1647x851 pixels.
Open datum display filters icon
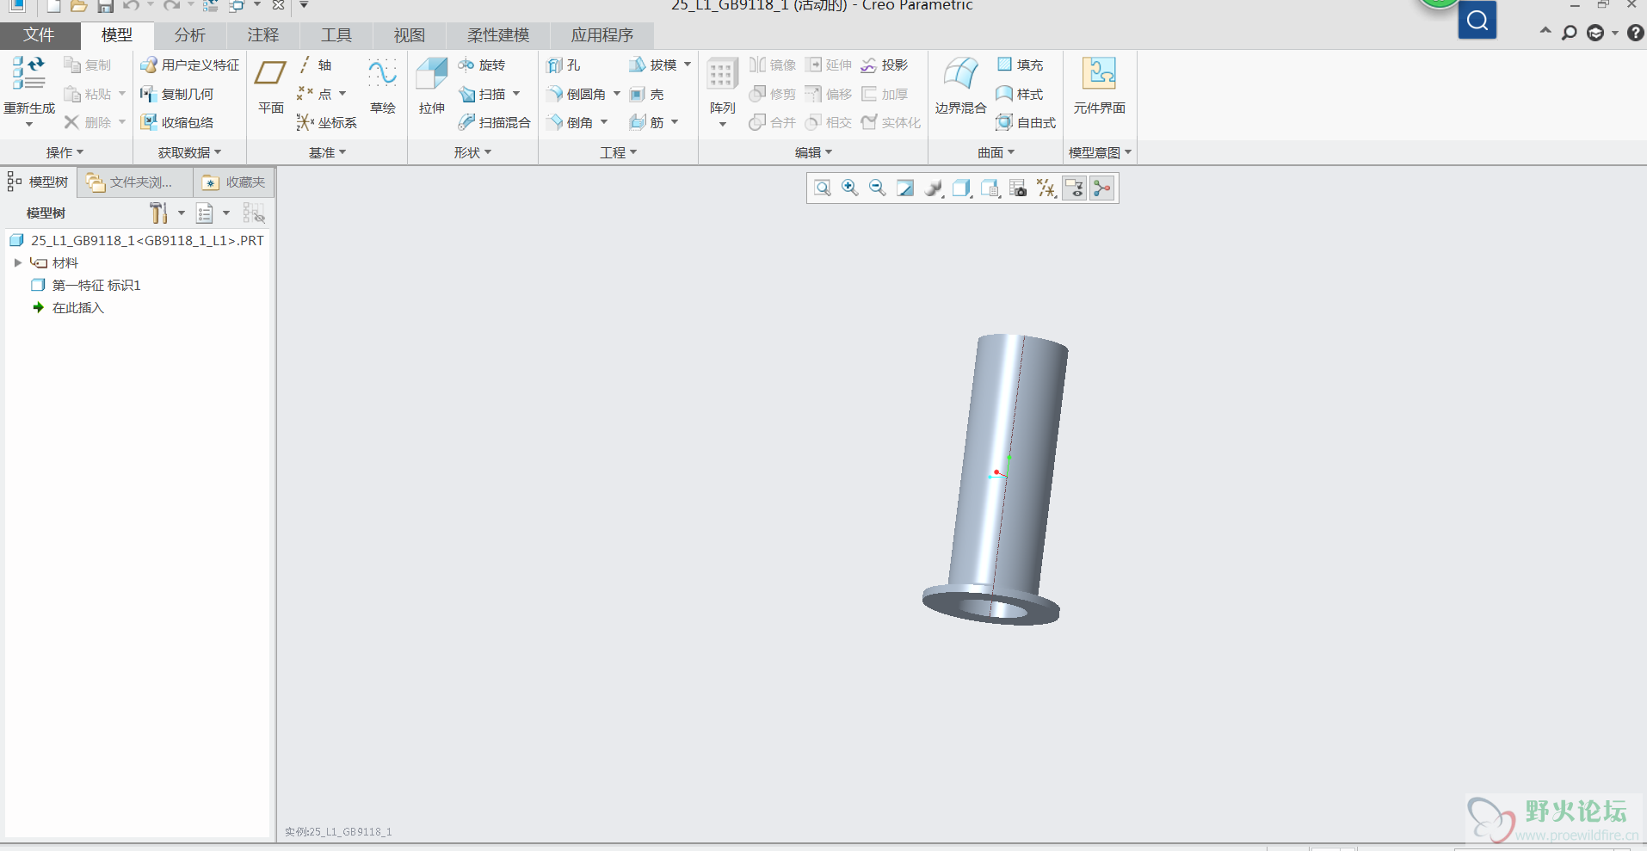click(1046, 188)
